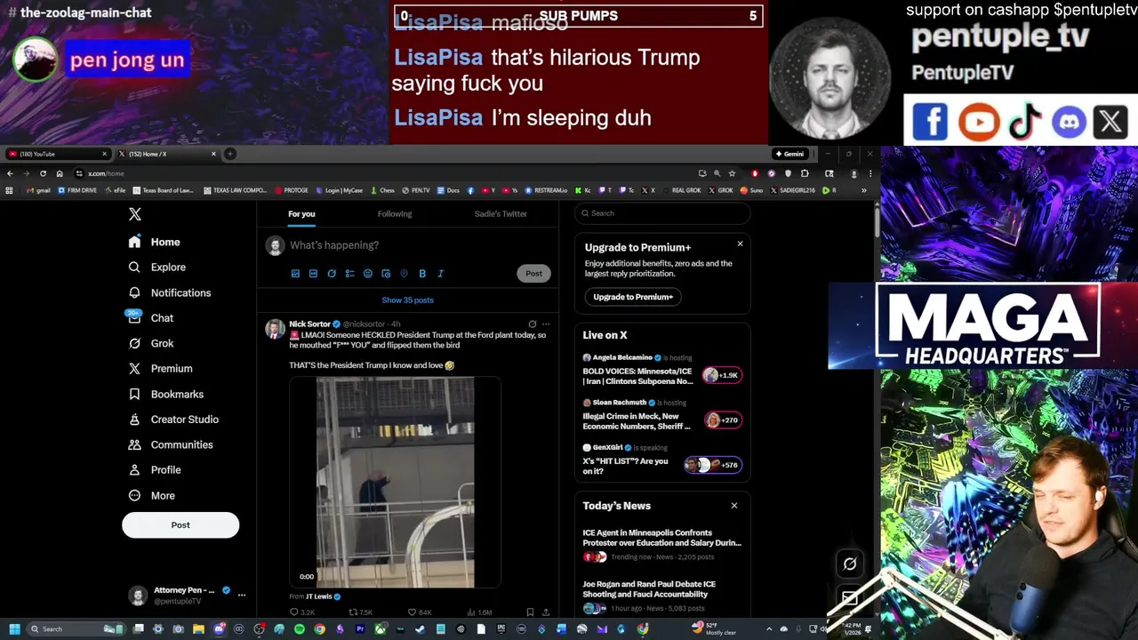Add a poll to the post composer
The image size is (1138, 640).
pos(349,274)
